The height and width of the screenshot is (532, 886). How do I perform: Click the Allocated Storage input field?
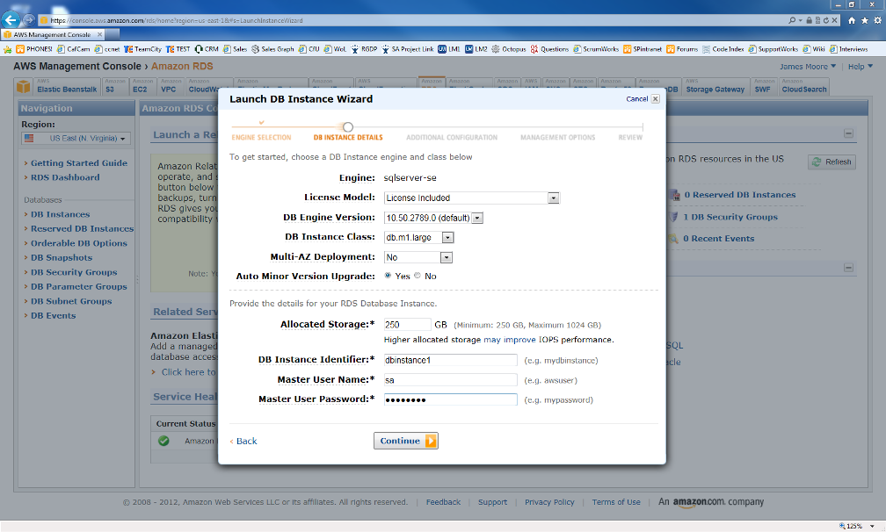[x=408, y=325]
